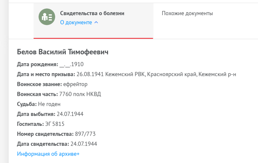Image resolution: width=258 pixels, height=163 pixels.
Task: Switch to Похожие документы tab
Action: 187,13
